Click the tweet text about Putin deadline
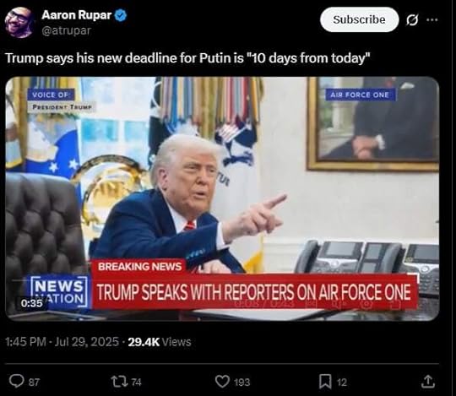The height and width of the screenshot is (396, 456). point(187,58)
